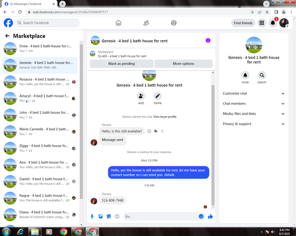
Task: Mute the conversation with the bell icon
Action: coord(245,75)
